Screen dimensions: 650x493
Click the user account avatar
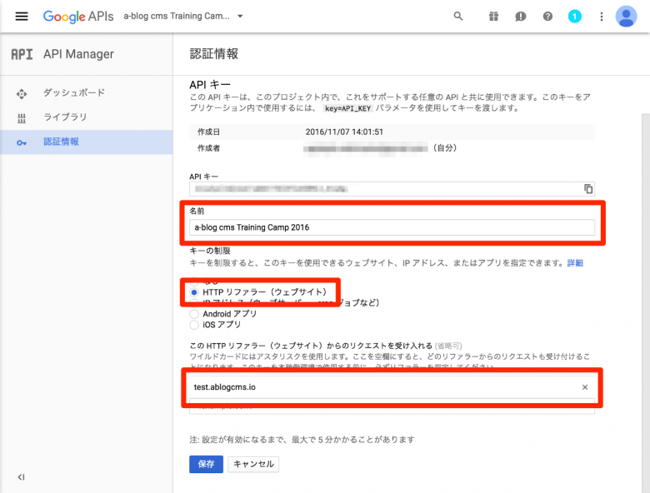[626, 16]
